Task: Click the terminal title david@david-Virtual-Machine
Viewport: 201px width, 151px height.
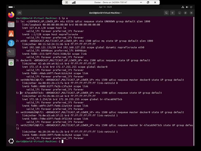Action: [105, 13]
